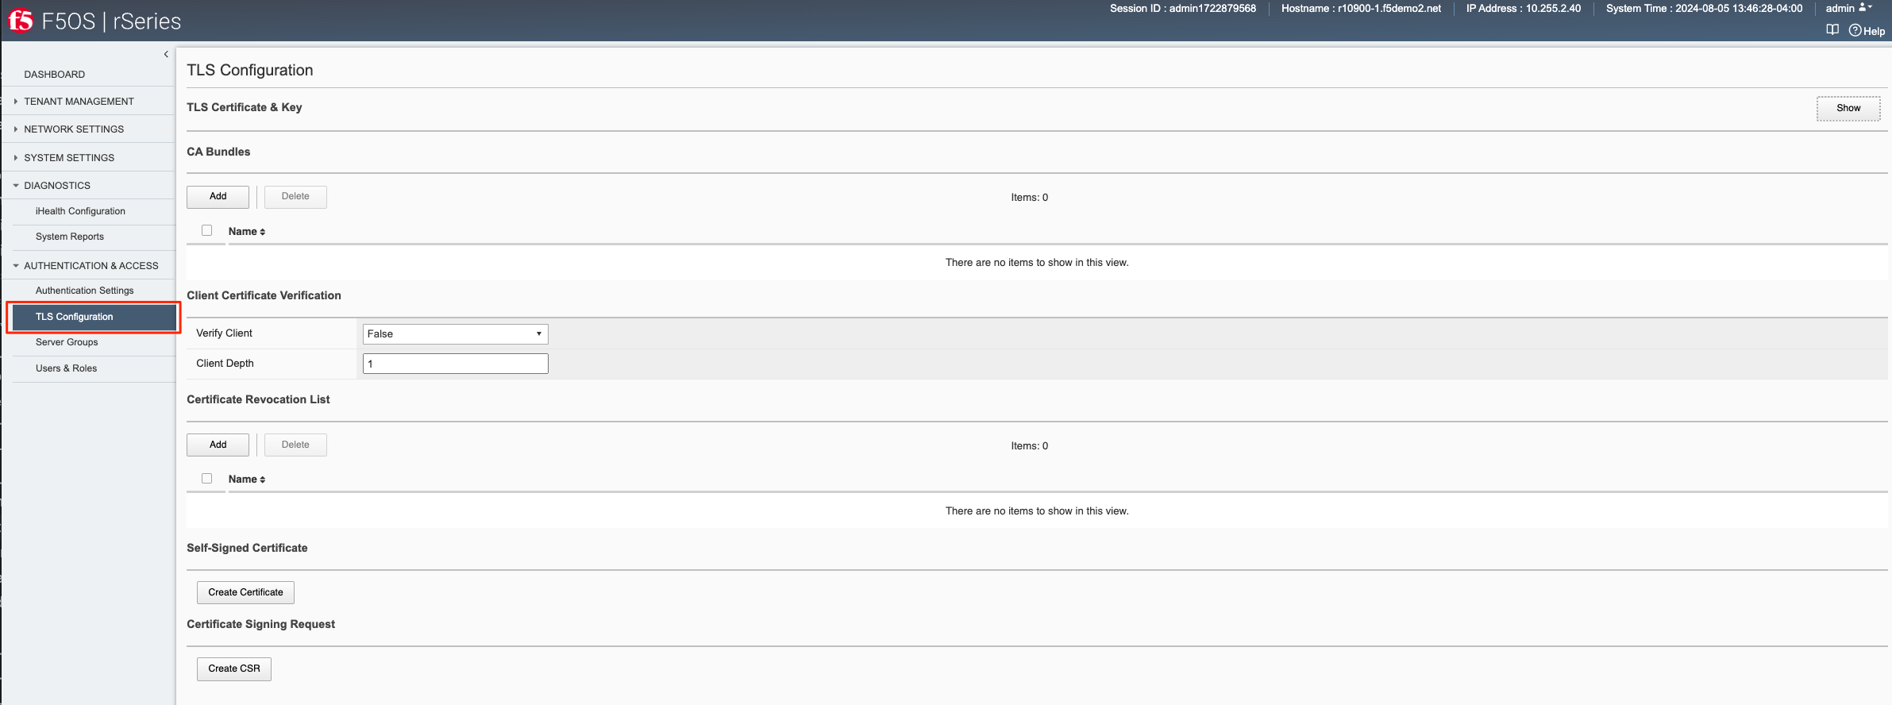Add a CA Bundle

tap(218, 197)
